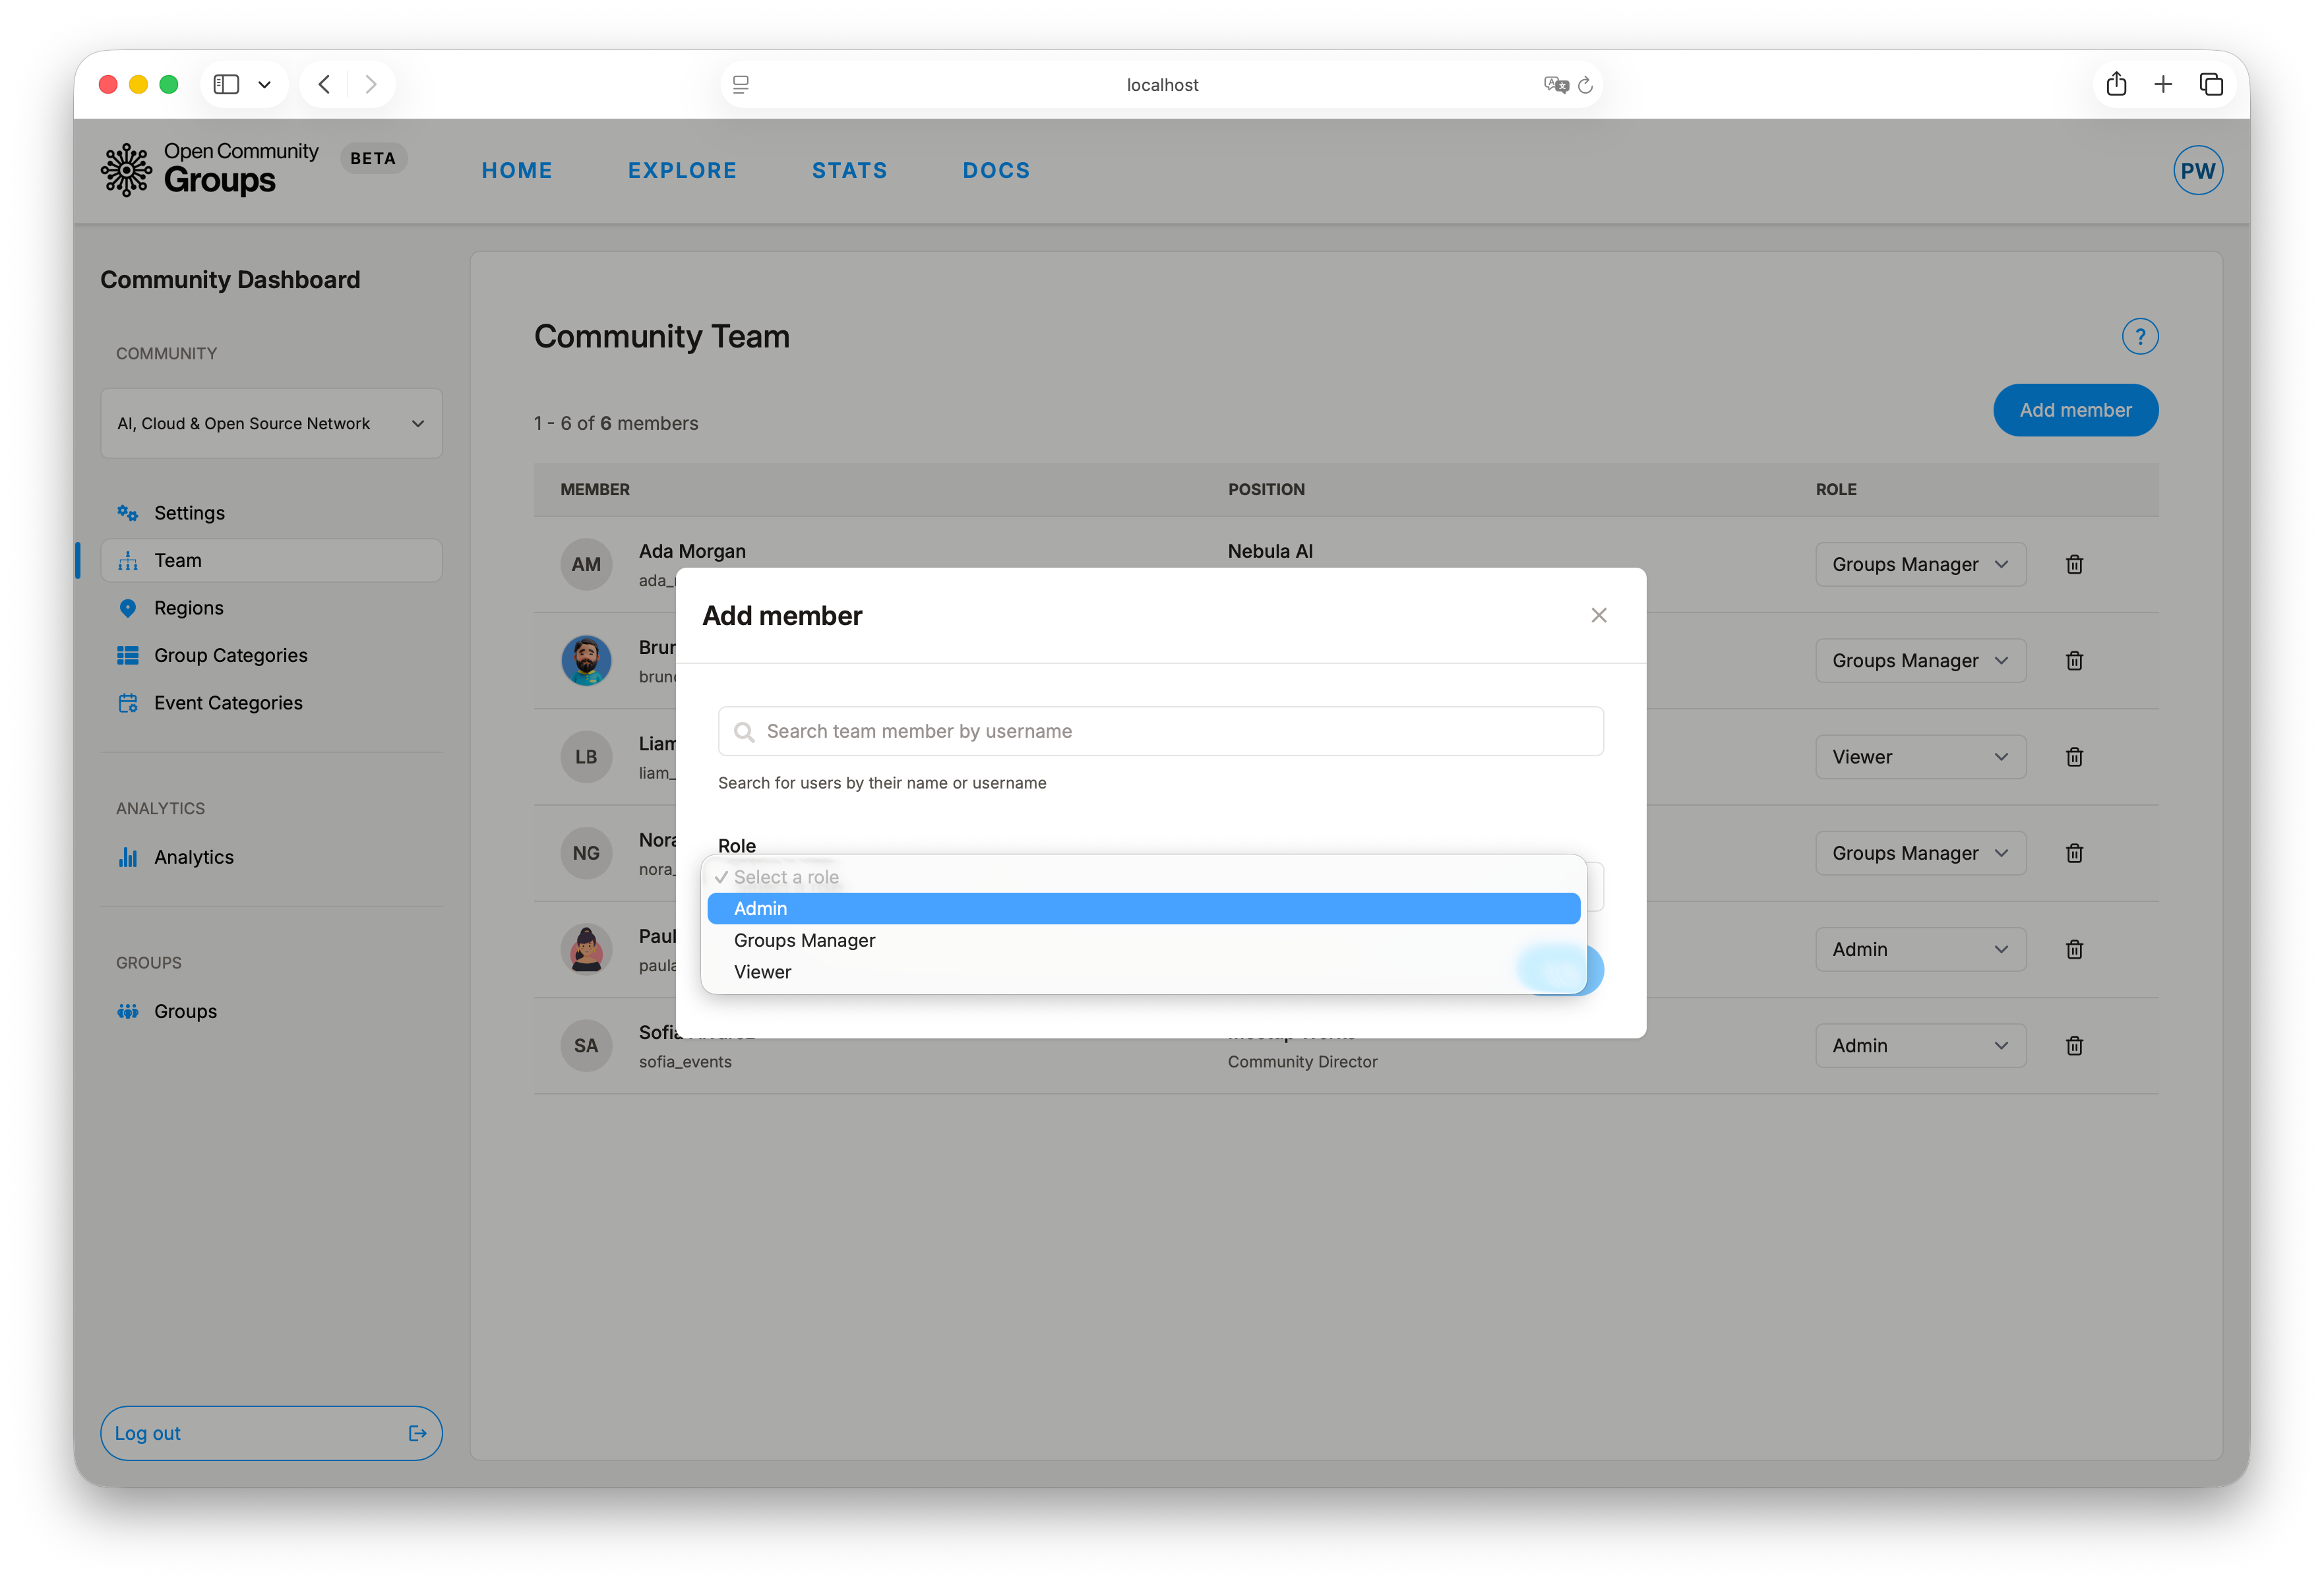The width and height of the screenshot is (2324, 1585).
Task: Click Bruno's avatar photo
Action: pyautogui.click(x=586, y=661)
